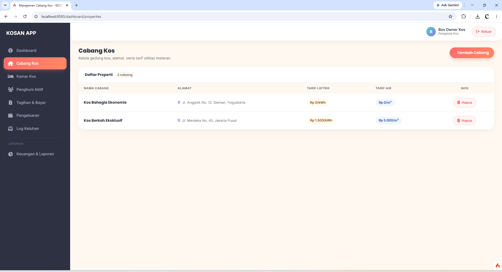
Task: Click the Rp 5.000/m³ water tariff badge
Action: 389,120
